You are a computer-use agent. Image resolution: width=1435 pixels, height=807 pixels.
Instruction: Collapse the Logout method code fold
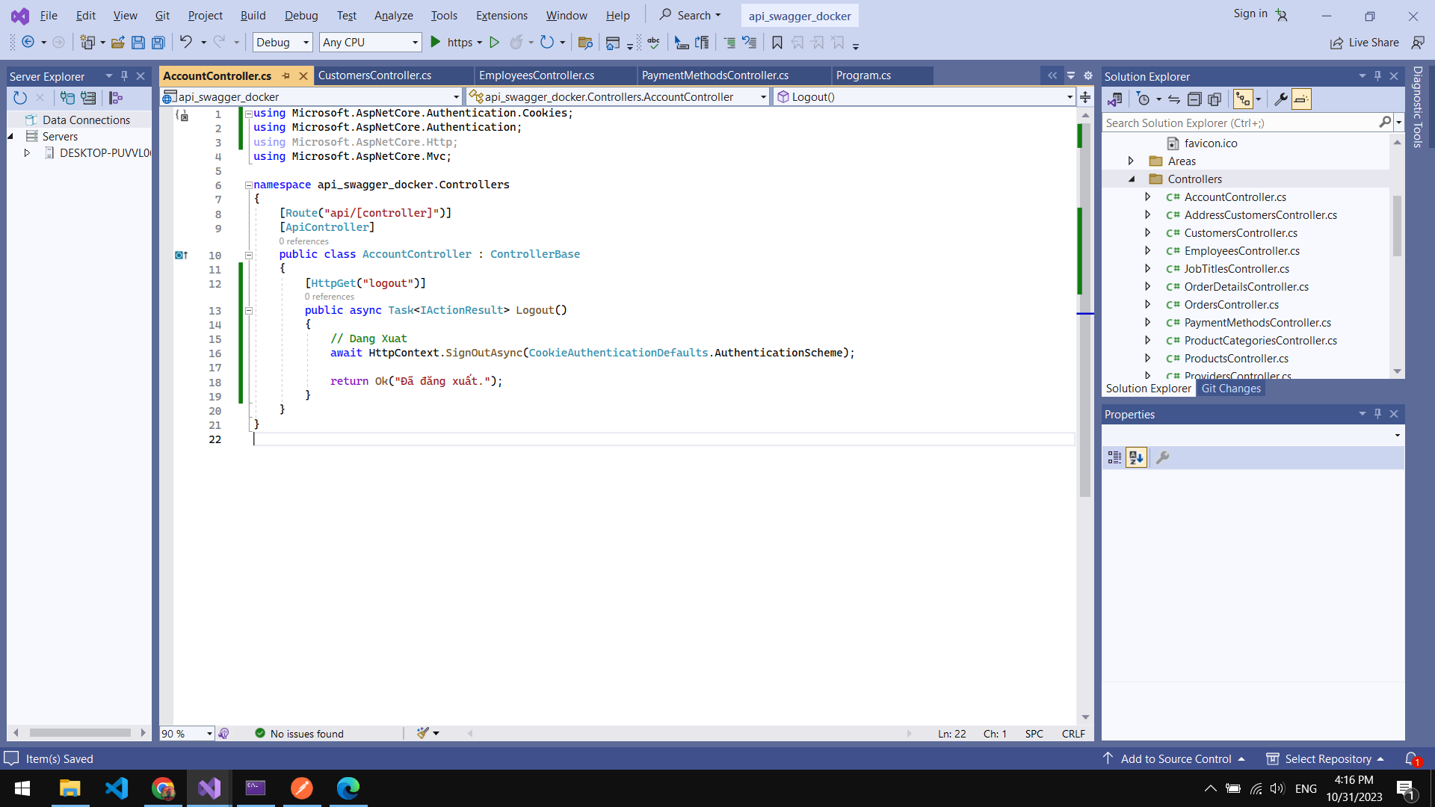pos(249,311)
